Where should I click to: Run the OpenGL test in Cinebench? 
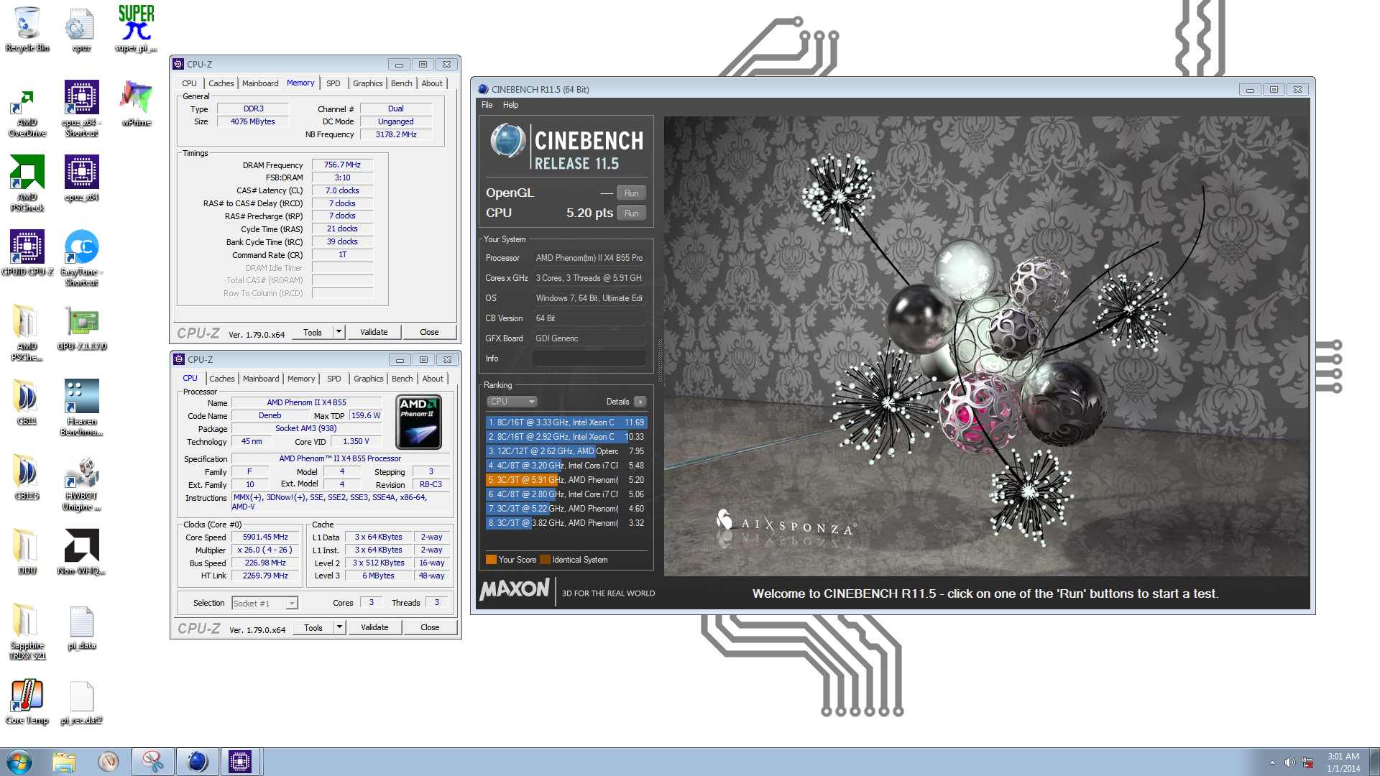(631, 193)
